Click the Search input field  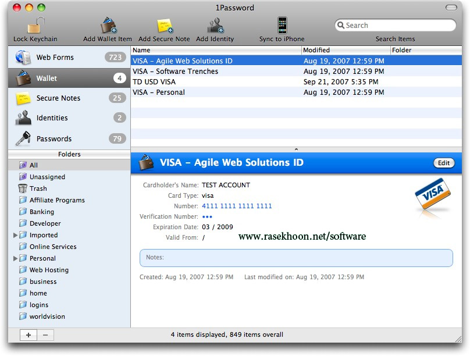coord(396,25)
